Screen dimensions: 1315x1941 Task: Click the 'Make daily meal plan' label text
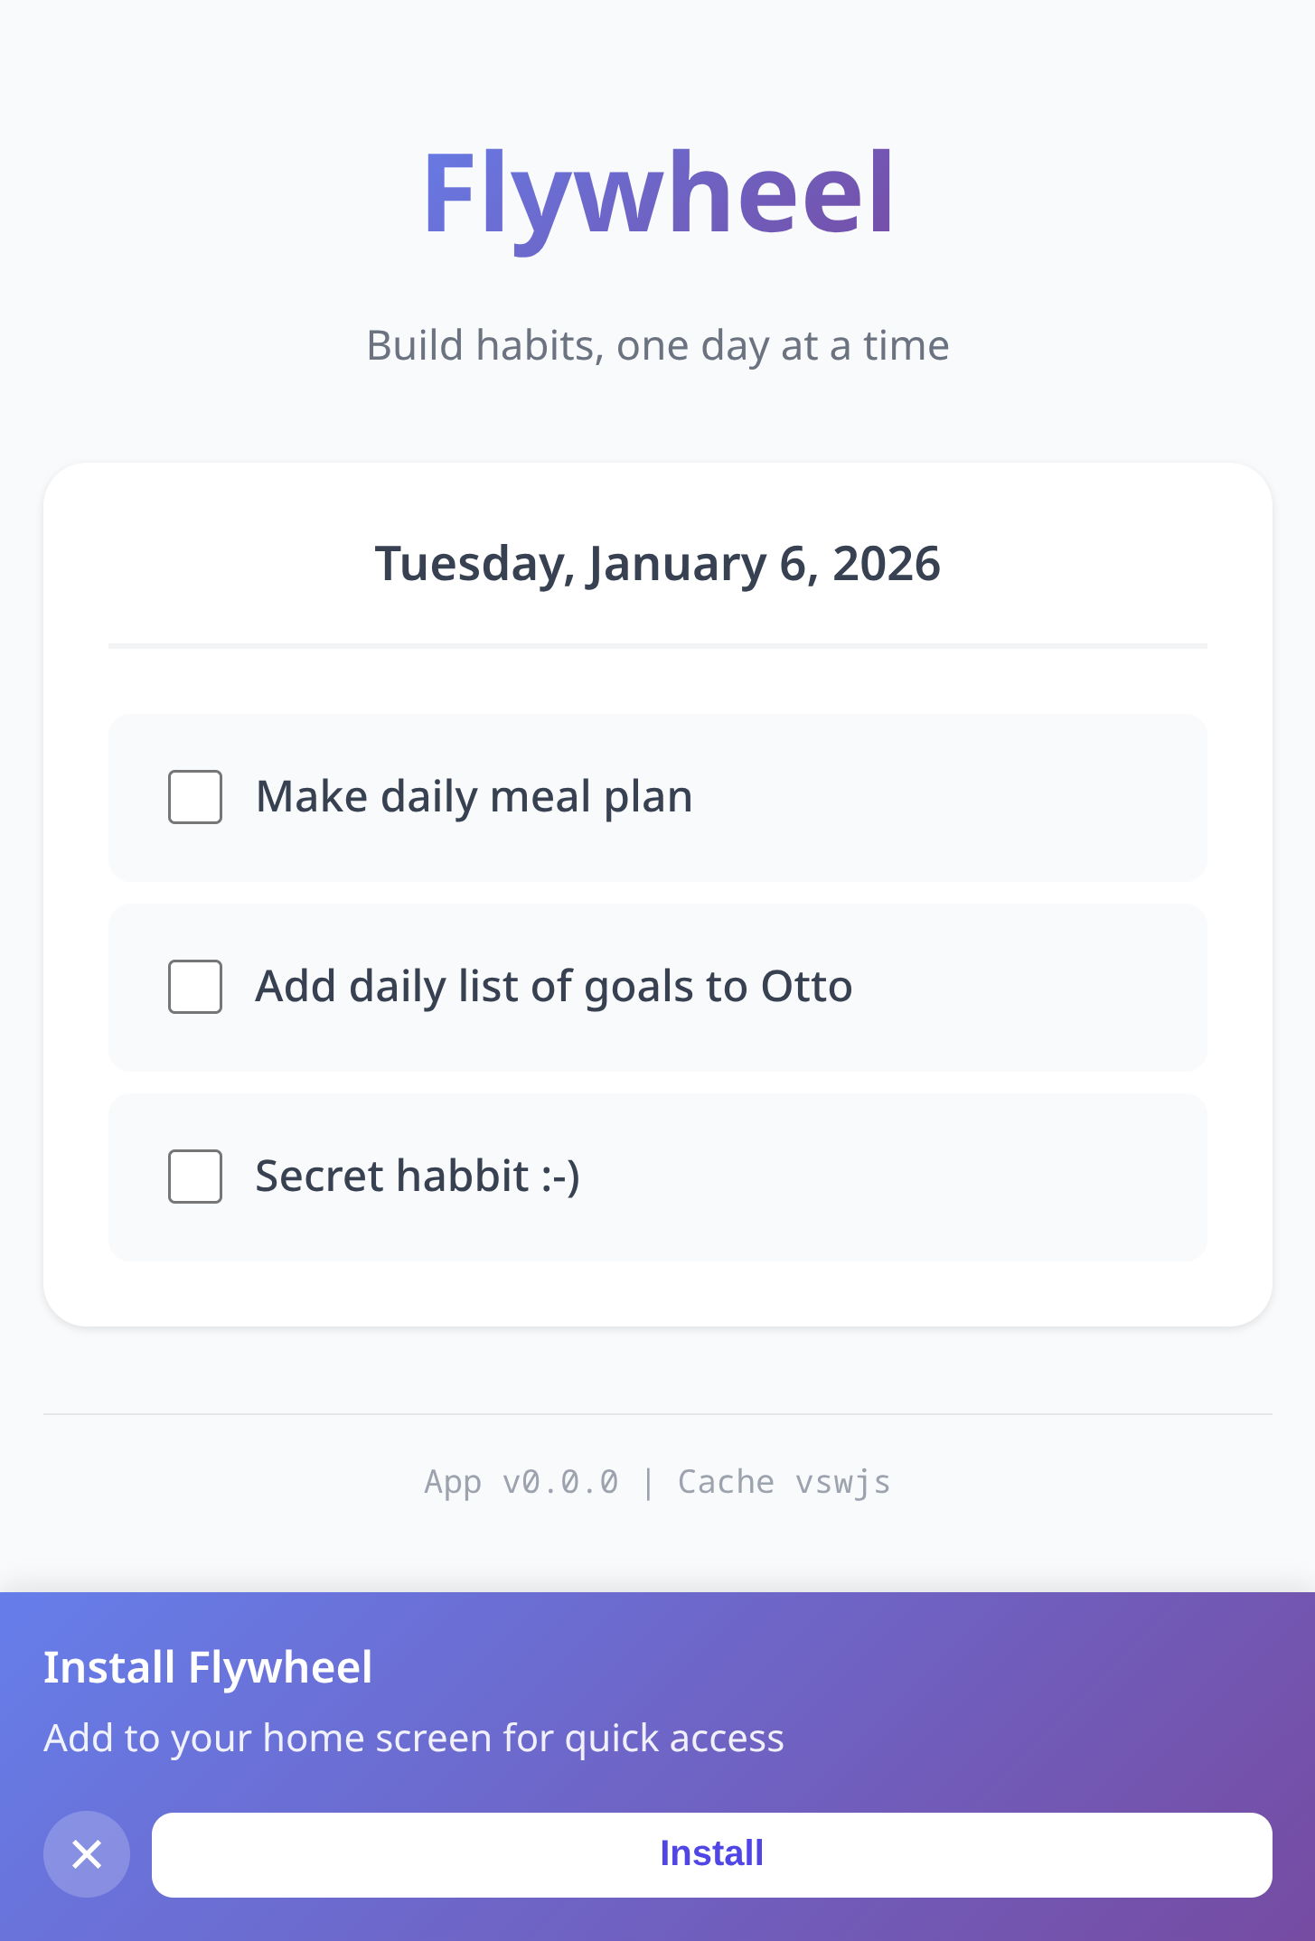click(474, 797)
